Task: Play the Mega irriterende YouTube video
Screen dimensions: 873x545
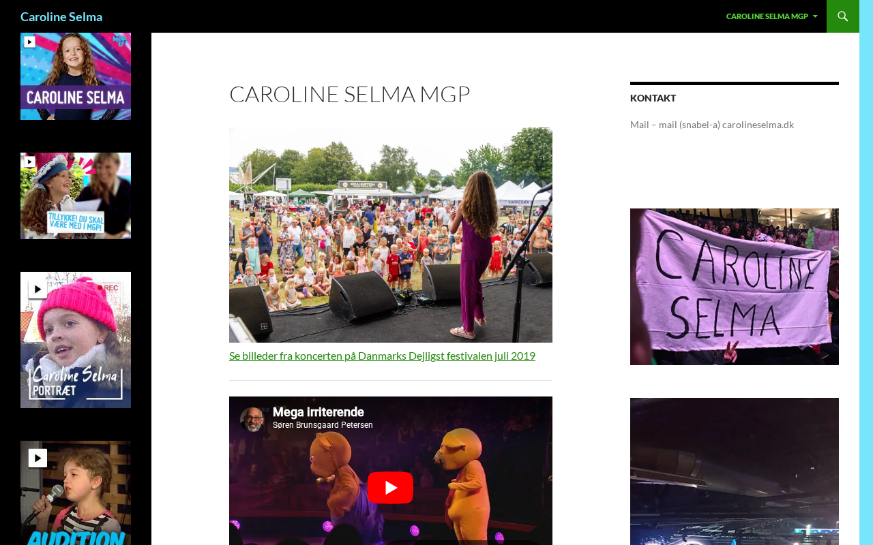Action: pyautogui.click(x=390, y=488)
